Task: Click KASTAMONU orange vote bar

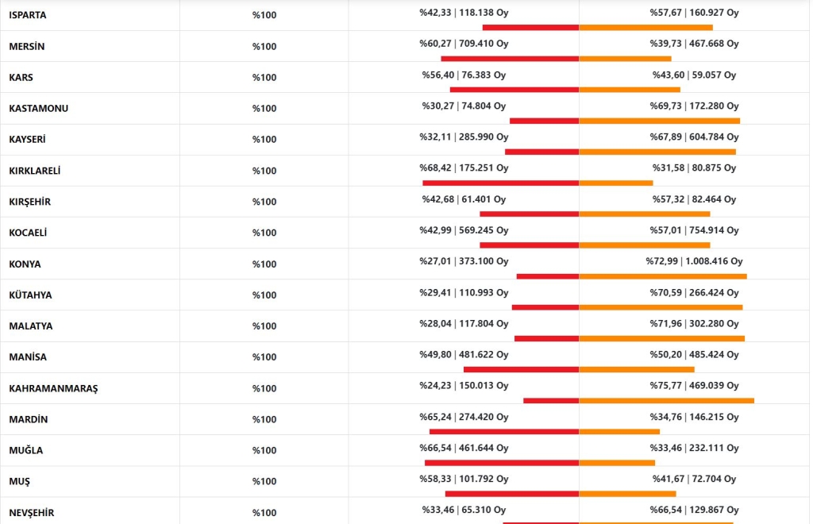Action: [660, 121]
